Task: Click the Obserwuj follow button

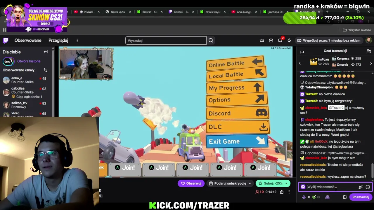Action: coord(191,183)
